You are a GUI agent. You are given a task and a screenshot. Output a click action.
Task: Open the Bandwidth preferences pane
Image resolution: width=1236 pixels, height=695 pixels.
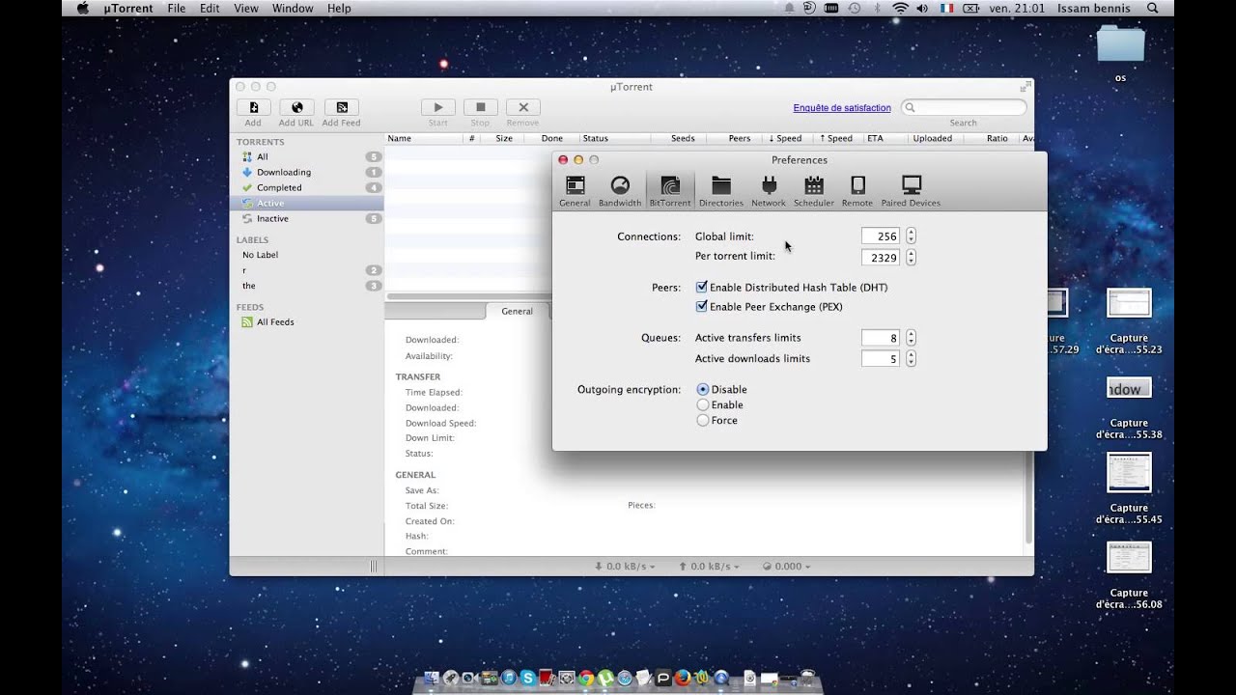620,191
